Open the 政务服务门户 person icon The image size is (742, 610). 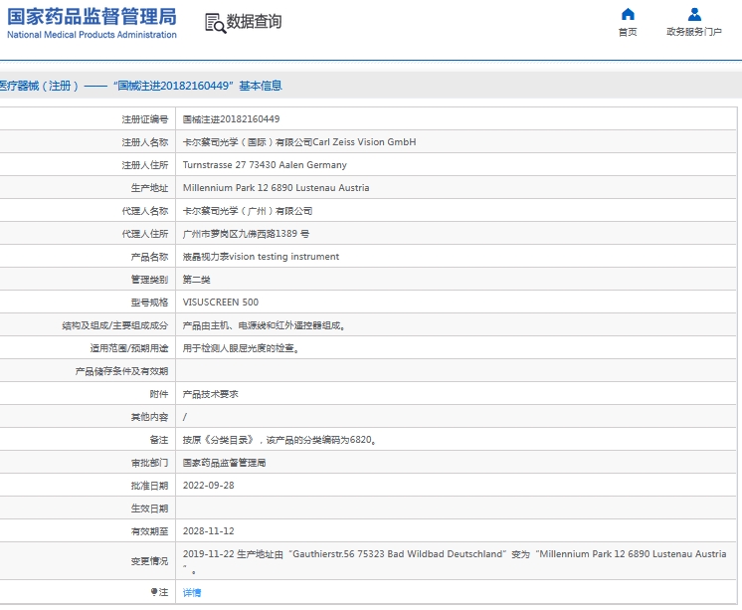pos(694,14)
